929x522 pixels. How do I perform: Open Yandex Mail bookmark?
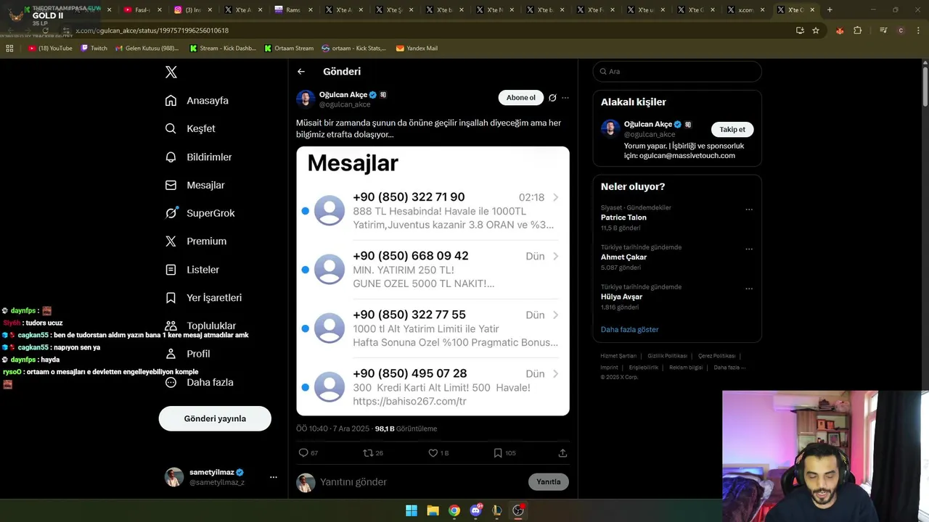[x=417, y=49]
